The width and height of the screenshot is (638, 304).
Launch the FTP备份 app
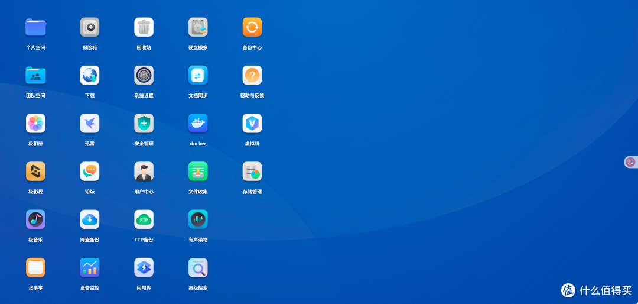pos(144,219)
